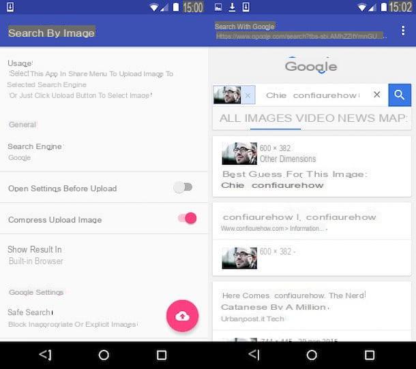Image resolution: width=416 pixels, height=369 pixels.
Task: Tap the left screen Recents navigation button
Action: pyautogui.click(x=162, y=355)
